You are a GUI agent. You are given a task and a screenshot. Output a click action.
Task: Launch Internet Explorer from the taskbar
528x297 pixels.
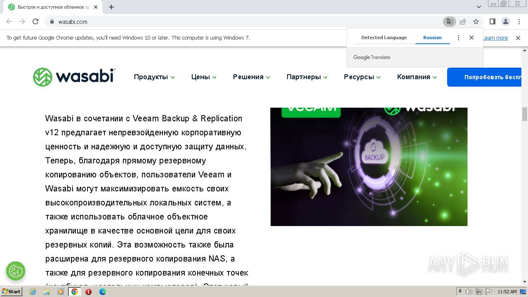[33, 292]
